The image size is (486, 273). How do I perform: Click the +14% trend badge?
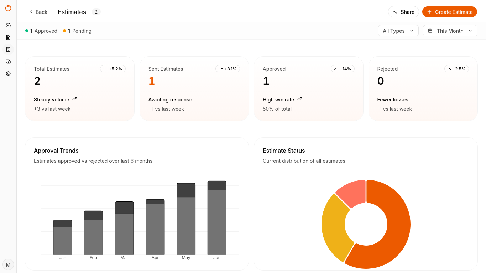tap(343, 69)
